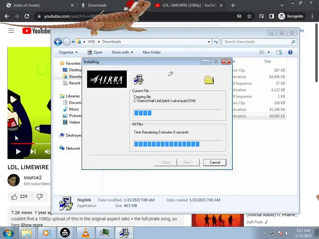The image size is (319, 239).
Task: Select the file sized 64,846 KB
Action: pos(259,77)
